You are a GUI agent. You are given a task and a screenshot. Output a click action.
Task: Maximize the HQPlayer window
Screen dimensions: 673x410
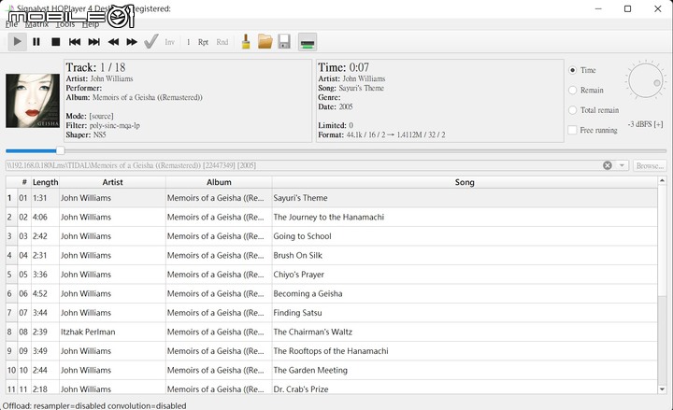click(627, 8)
